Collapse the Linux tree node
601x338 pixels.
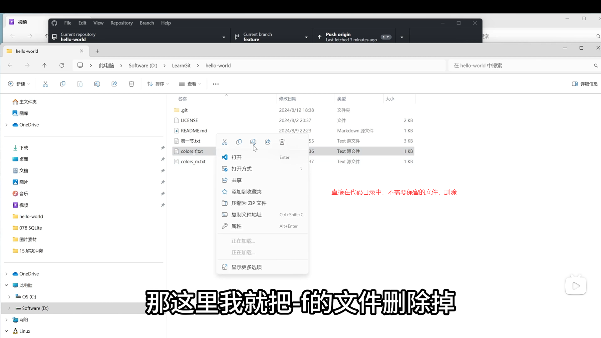point(6,331)
